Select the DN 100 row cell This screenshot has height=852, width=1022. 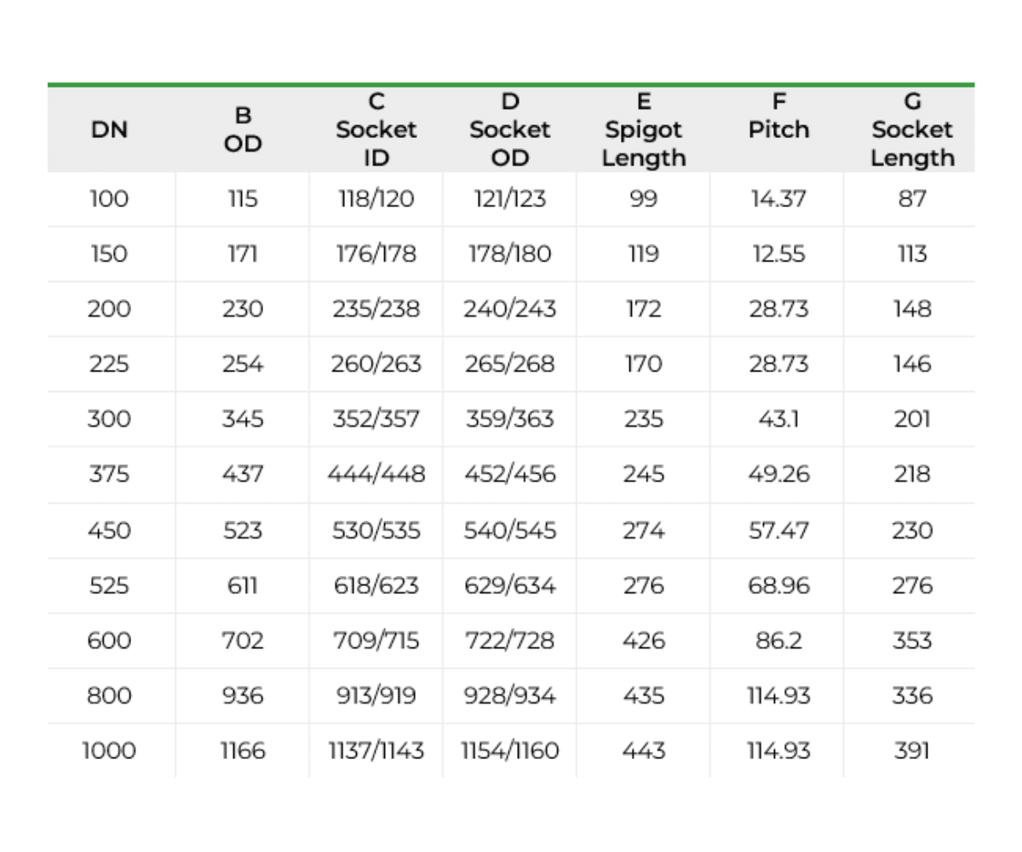[109, 199]
